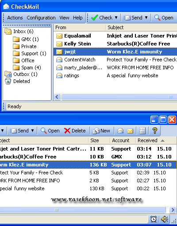Click the "03:14" received time cell
Viewport: 177px width, 226px height.
tap(144, 149)
